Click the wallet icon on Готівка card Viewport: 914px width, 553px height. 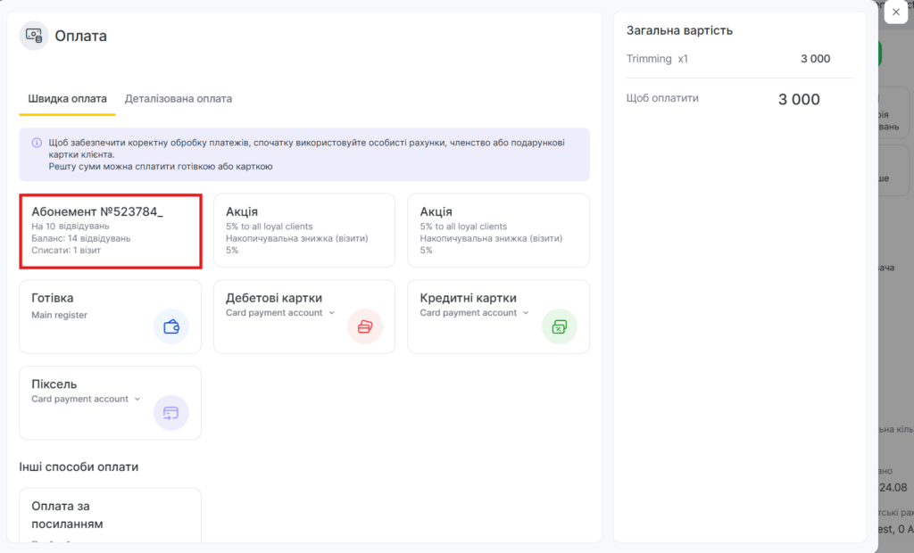pyautogui.click(x=170, y=326)
